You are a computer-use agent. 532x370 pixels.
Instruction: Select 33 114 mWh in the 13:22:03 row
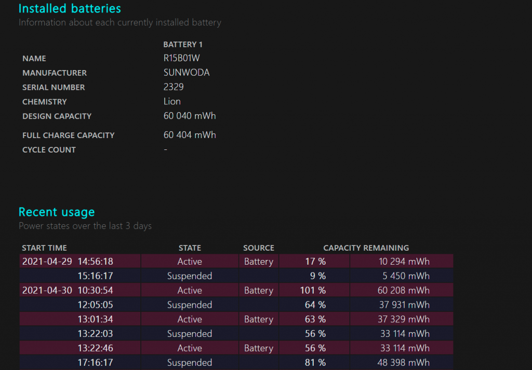(x=405, y=334)
